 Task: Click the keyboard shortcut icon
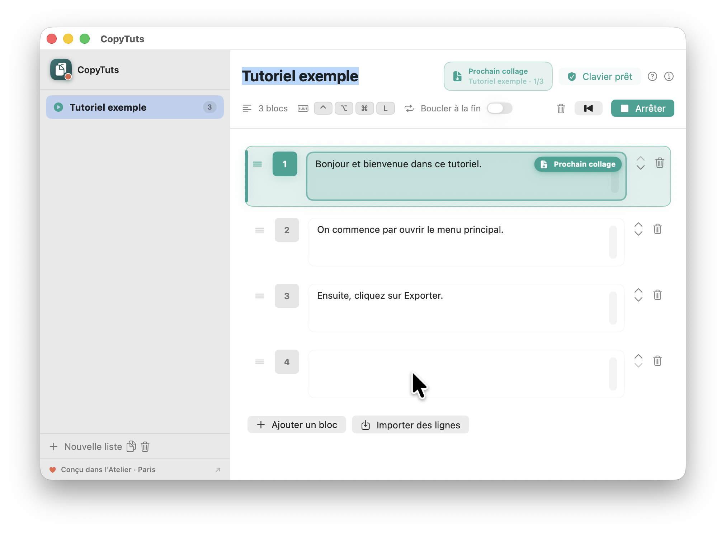303,108
